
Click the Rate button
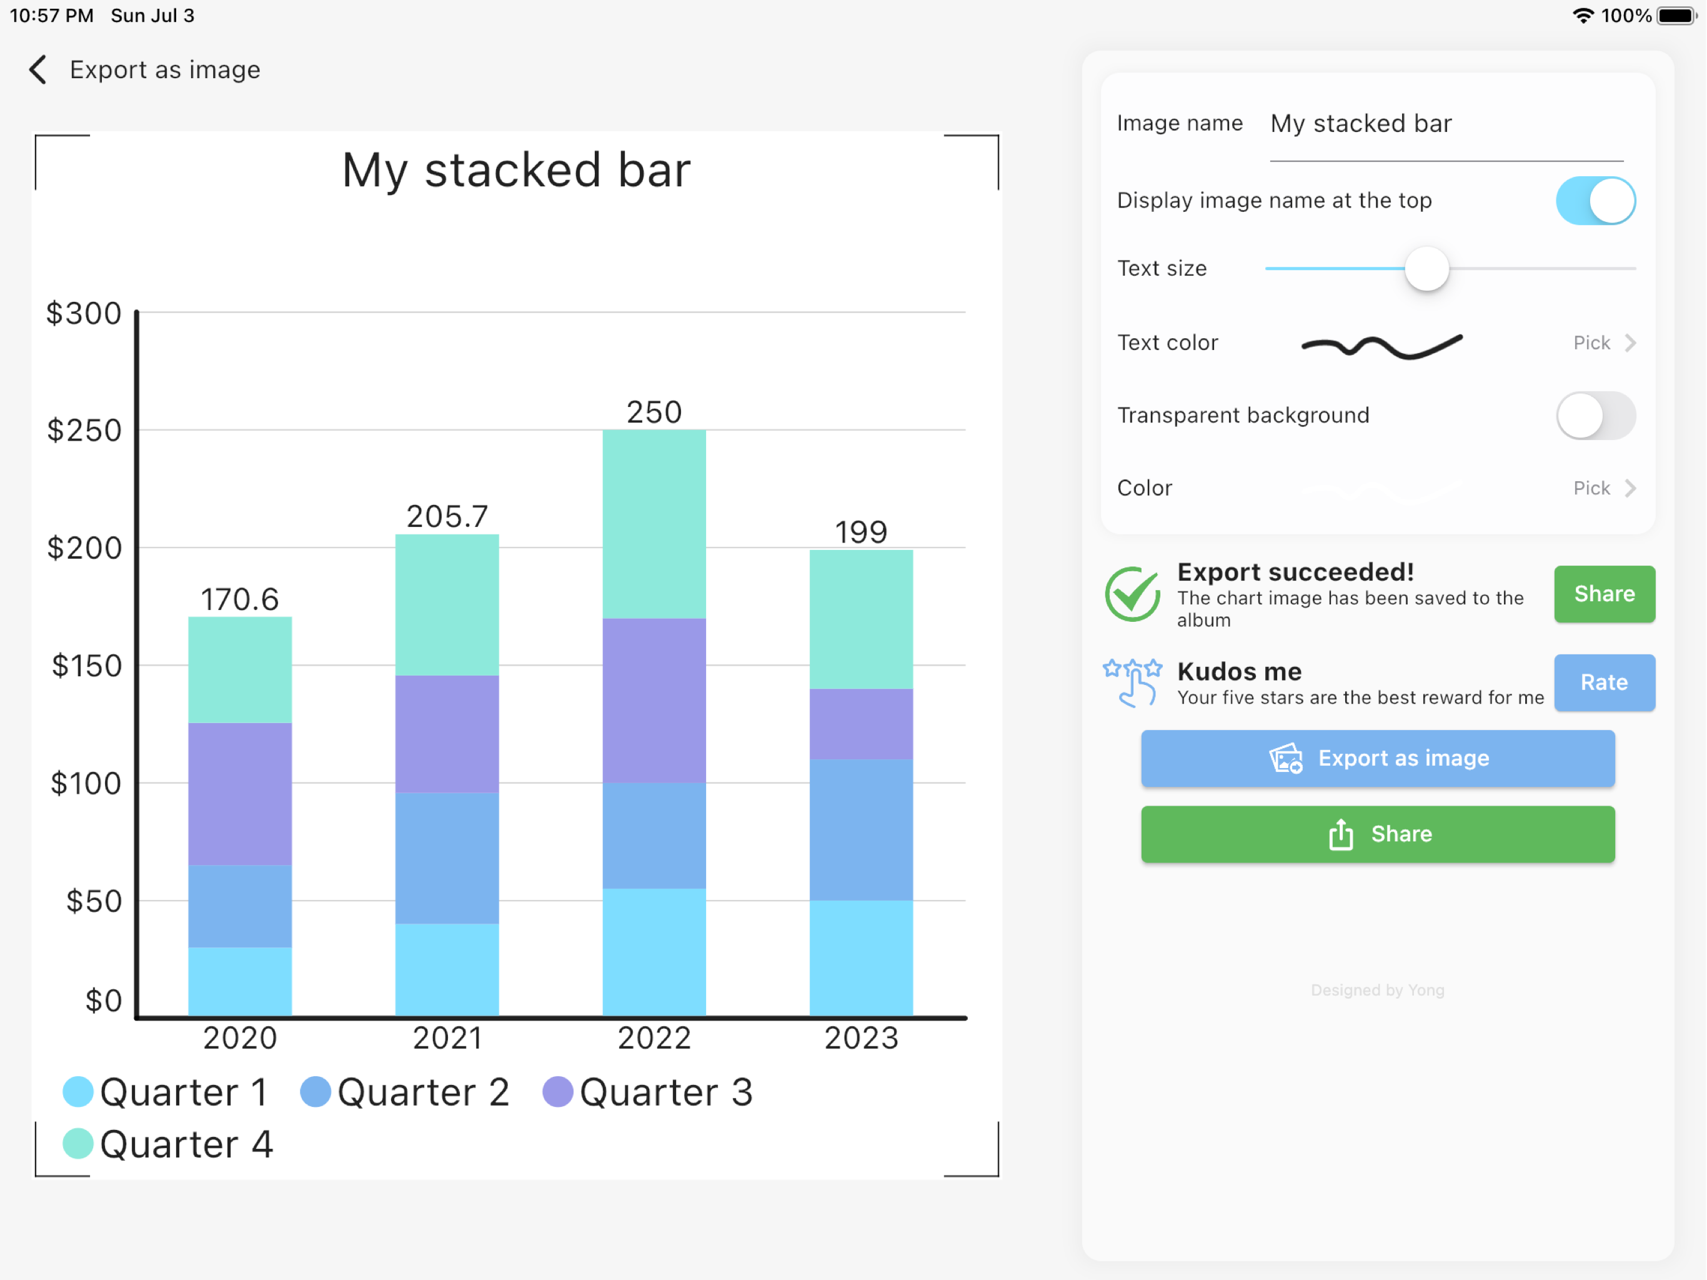tap(1605, 682)
